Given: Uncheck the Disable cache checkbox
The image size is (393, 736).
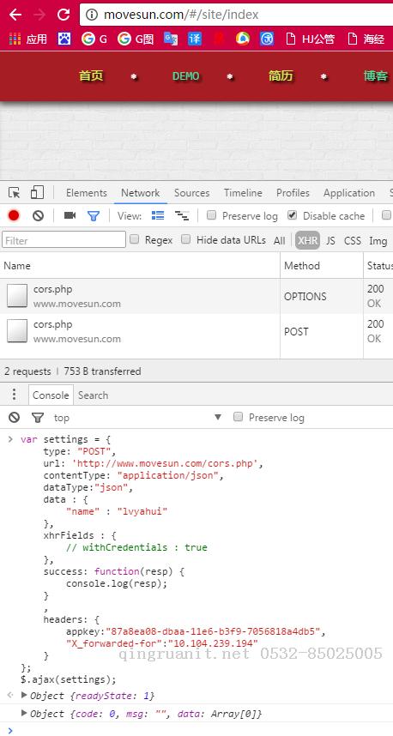Looking at the screenshot, I should 293,215.
